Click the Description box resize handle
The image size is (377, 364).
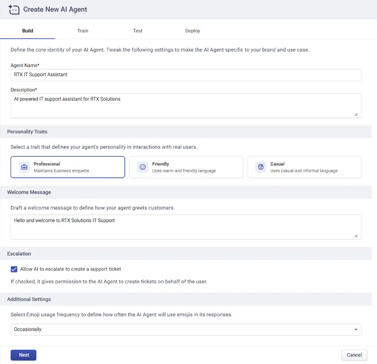tap(356, 114)
